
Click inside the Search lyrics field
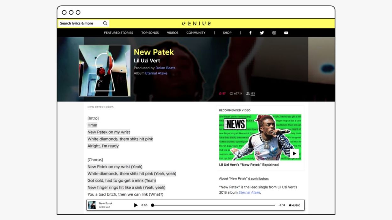click(x=79, y=23)
